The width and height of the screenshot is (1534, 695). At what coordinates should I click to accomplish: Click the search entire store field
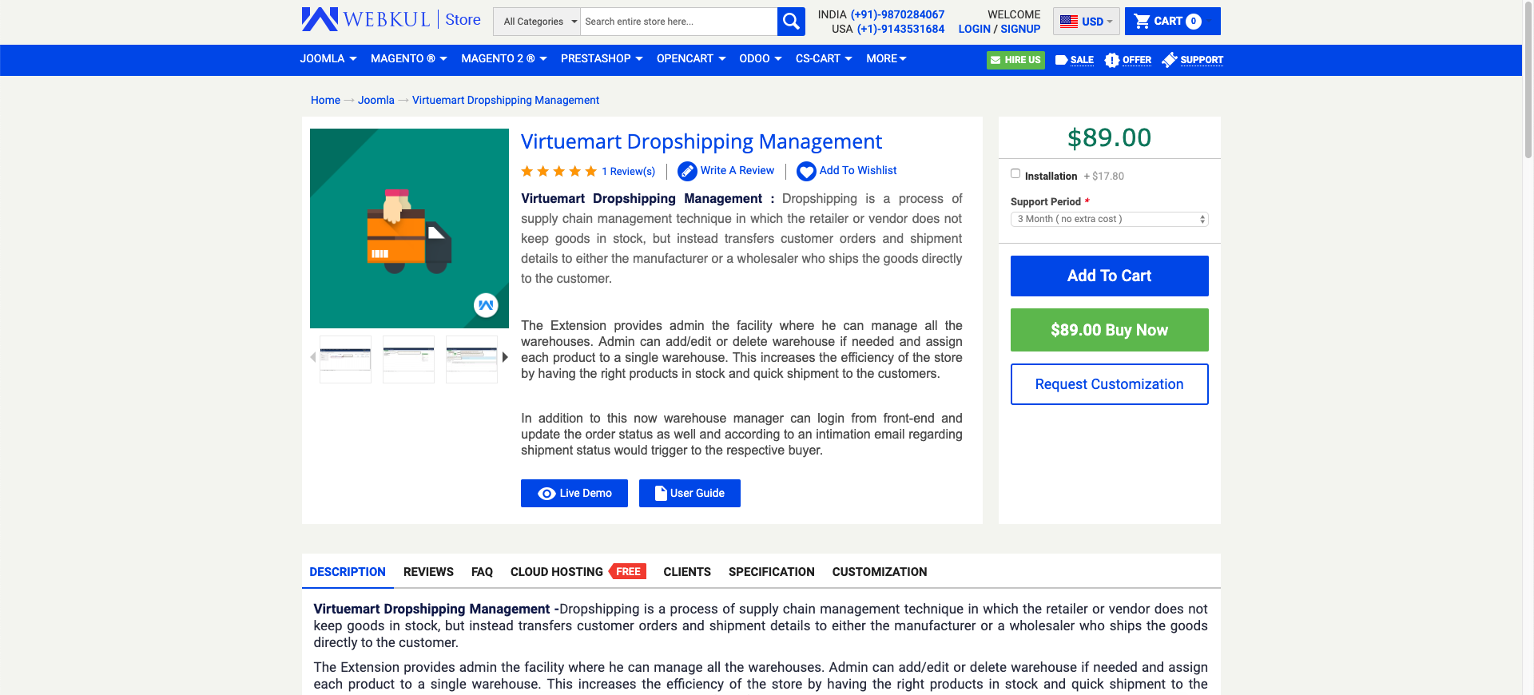678,22
